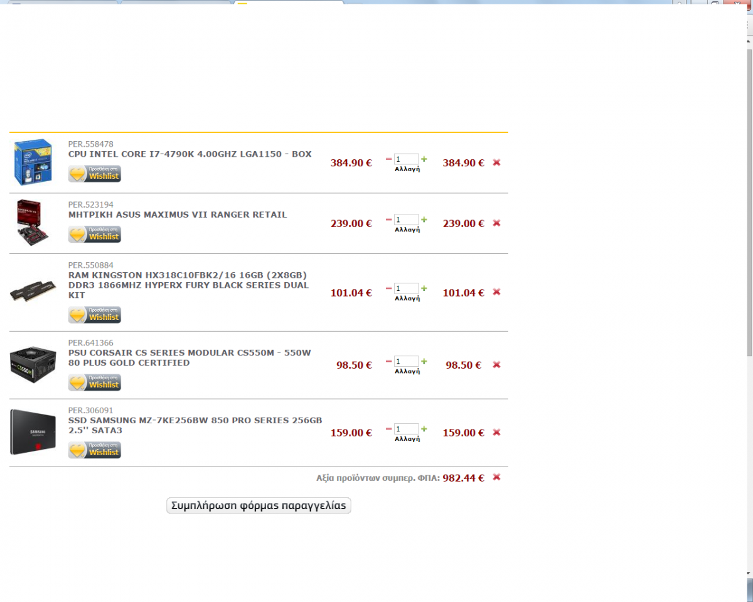Viewport: 753px width, 602px height.
Task: Increase quantity of Samsung 850 Pro SSD
Action: (x=424, y=429)
